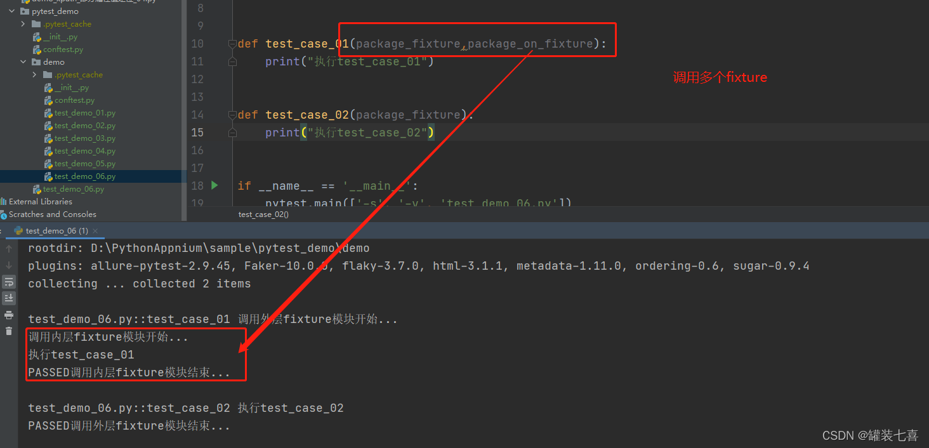Viewport: 929px width, 448px height.
Task: Click the test_case_02() breadcrumb
Action: pyautogui.click(x=263, y=214)
